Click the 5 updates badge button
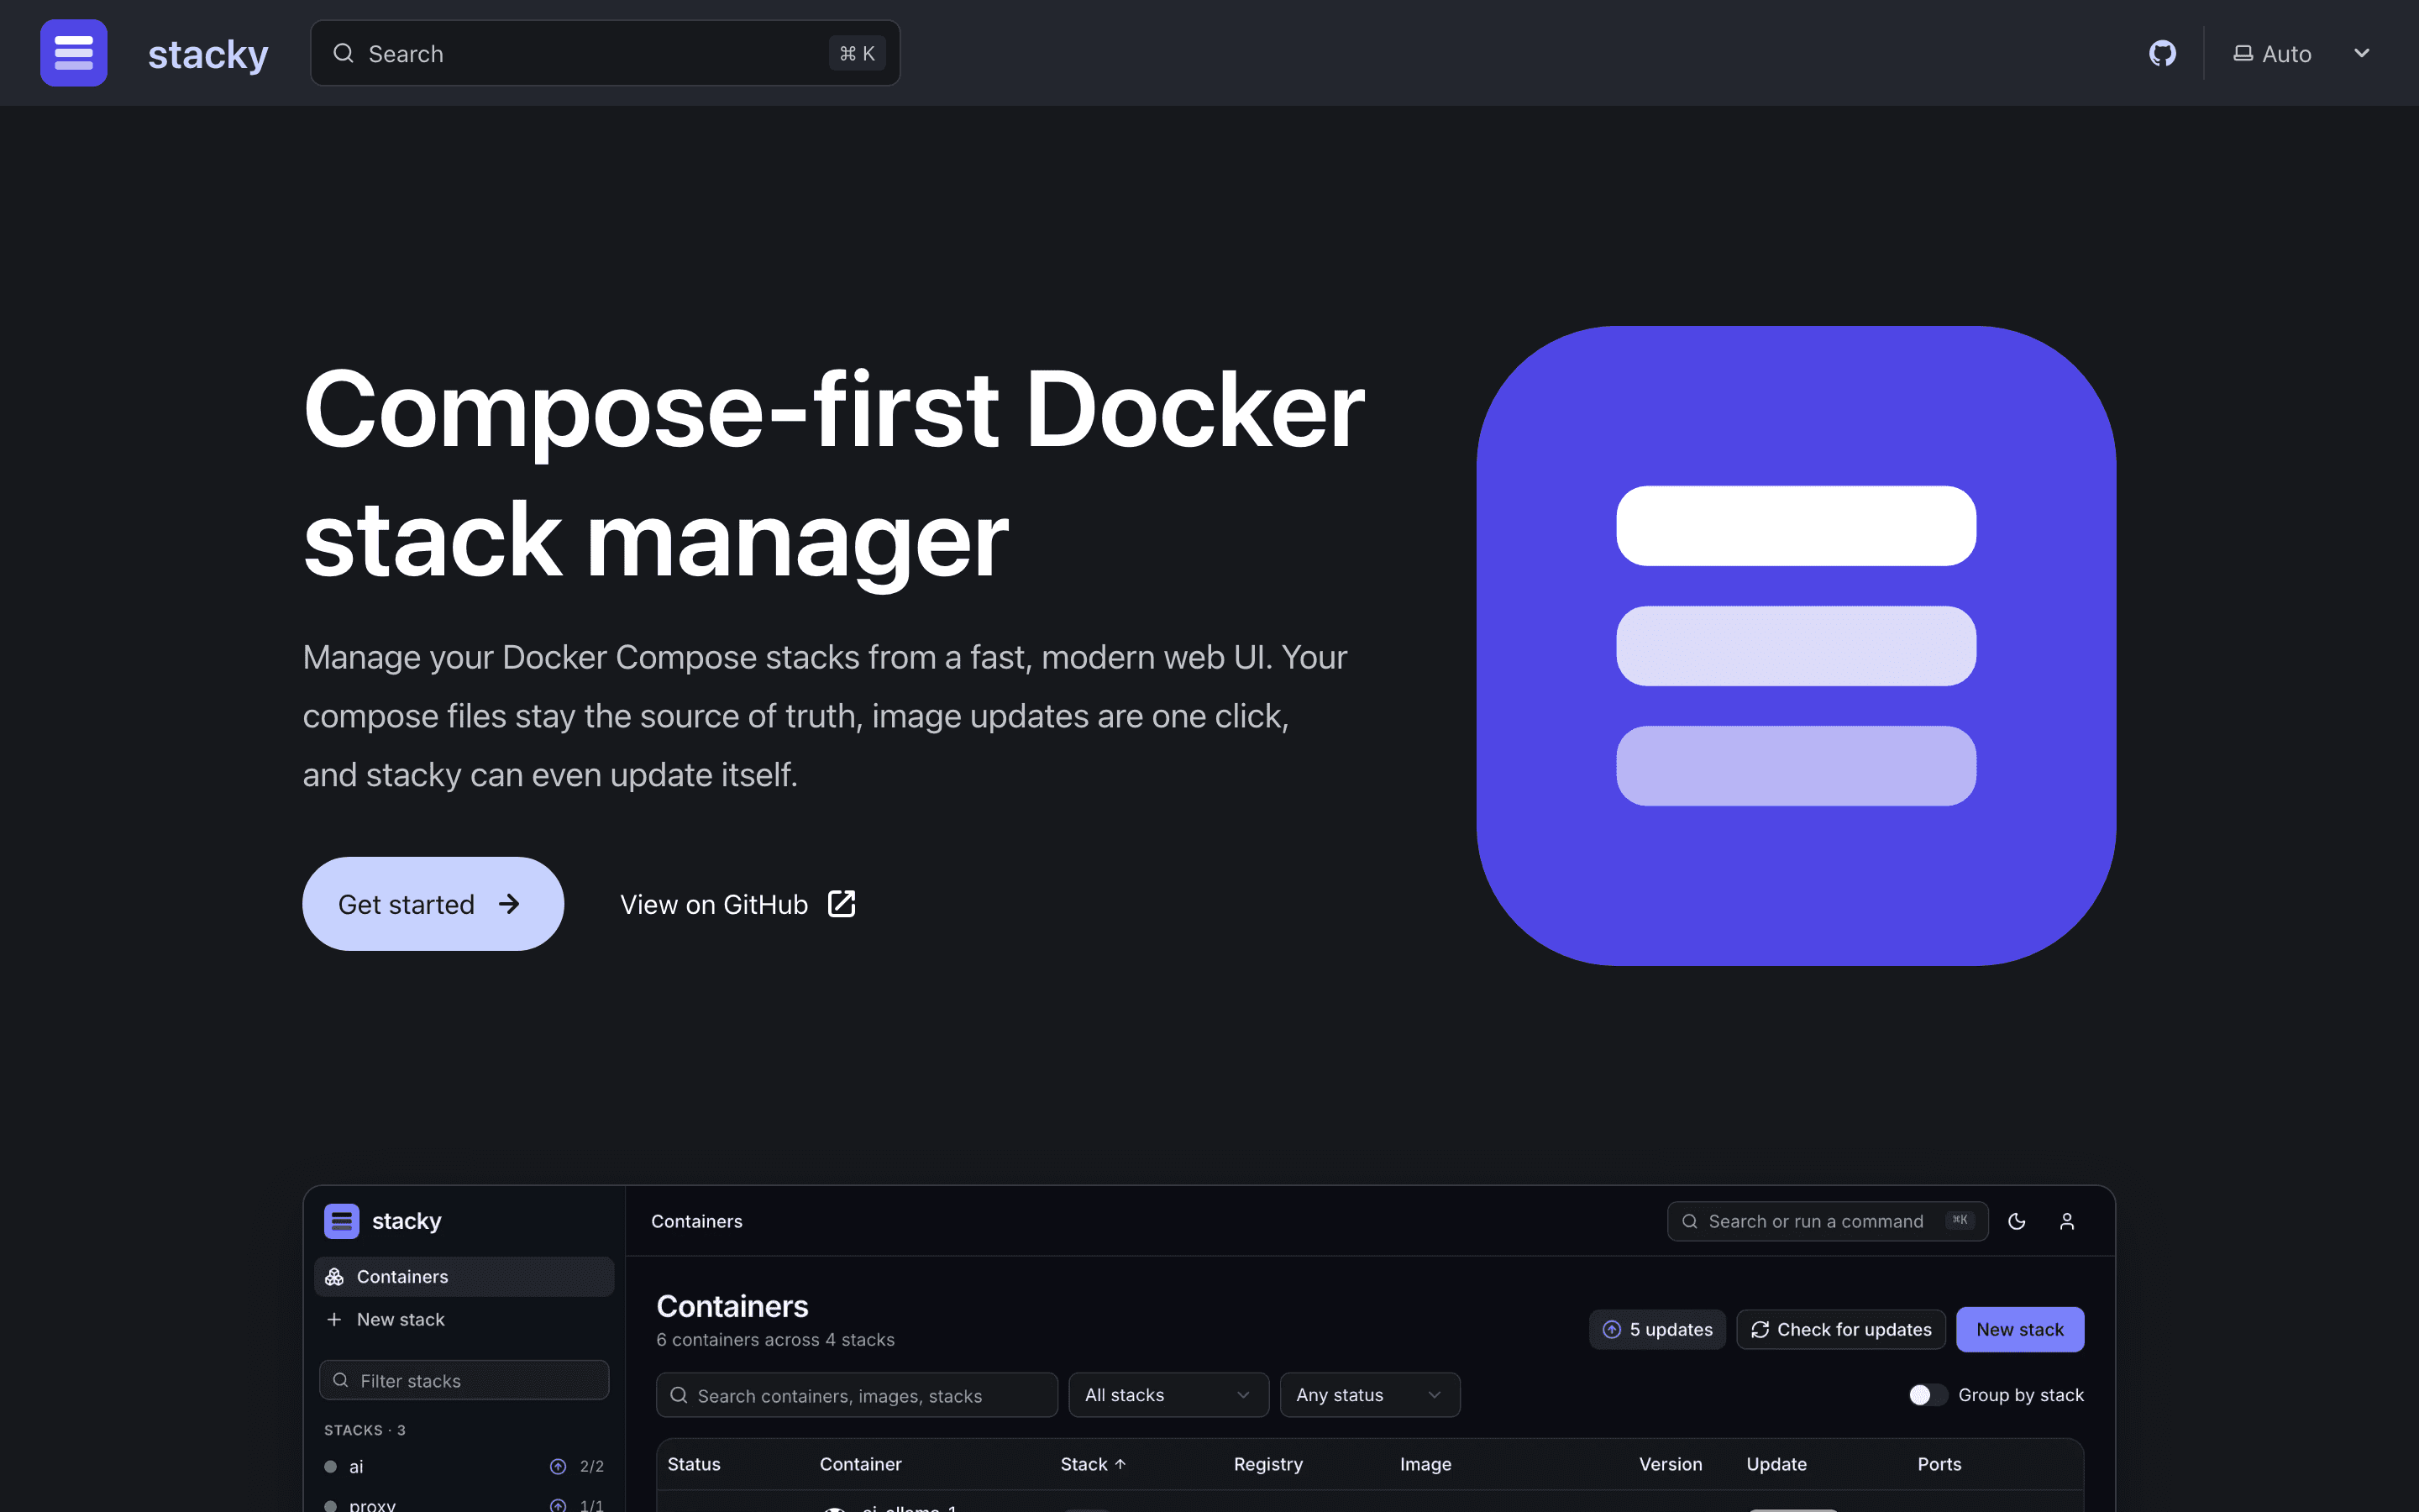The width and height of the screenshot is (2419, 1512). pyautogui.click(x=1656, y=1329)
